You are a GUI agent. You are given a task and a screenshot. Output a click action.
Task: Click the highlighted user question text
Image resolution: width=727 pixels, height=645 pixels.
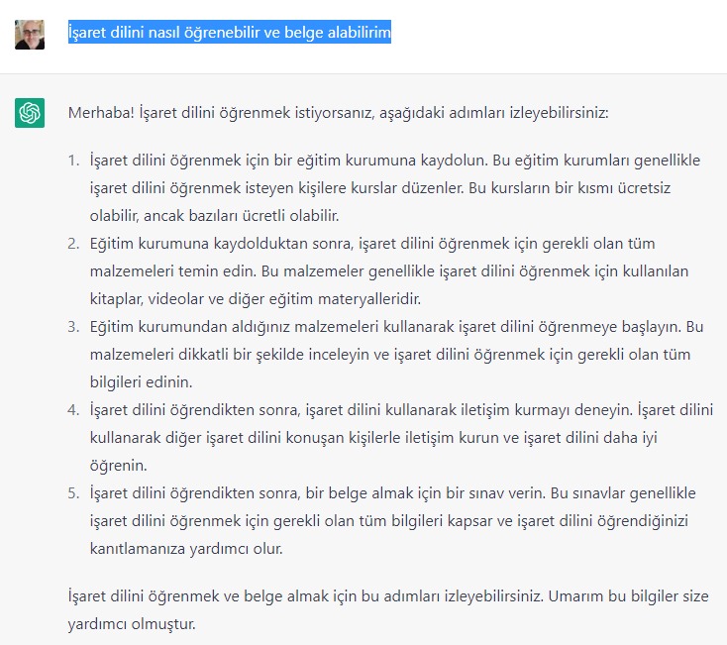(229, 34)
